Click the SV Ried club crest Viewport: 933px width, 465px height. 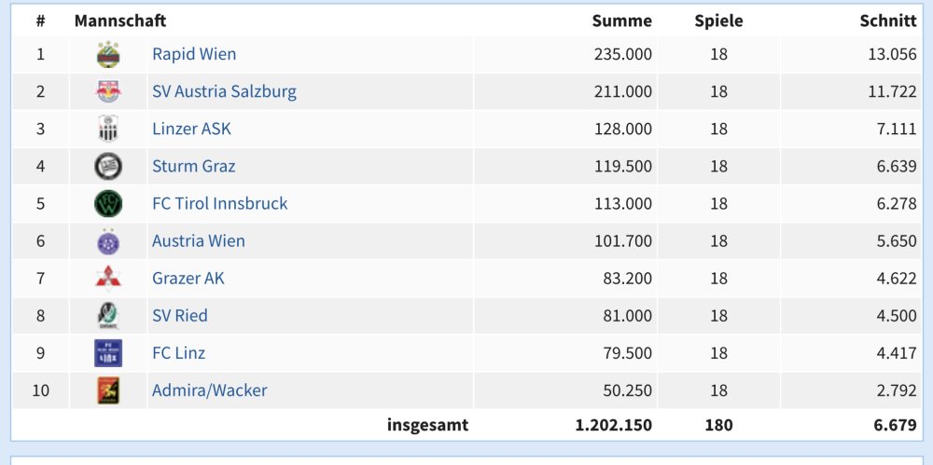[108, 316]
